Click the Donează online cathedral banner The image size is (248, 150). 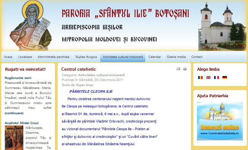pos(220,121)
